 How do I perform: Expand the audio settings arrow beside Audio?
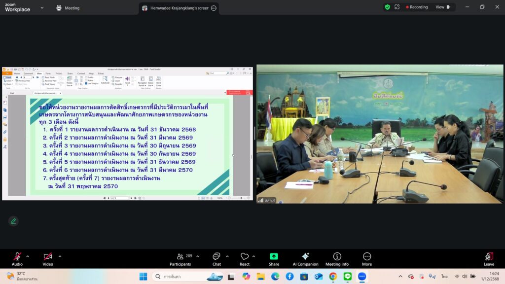click(28, 256)
